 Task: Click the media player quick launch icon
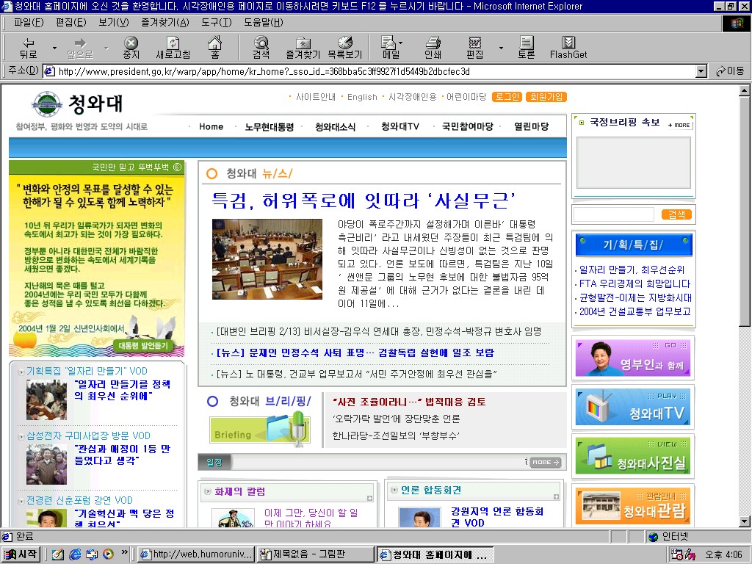109,554
